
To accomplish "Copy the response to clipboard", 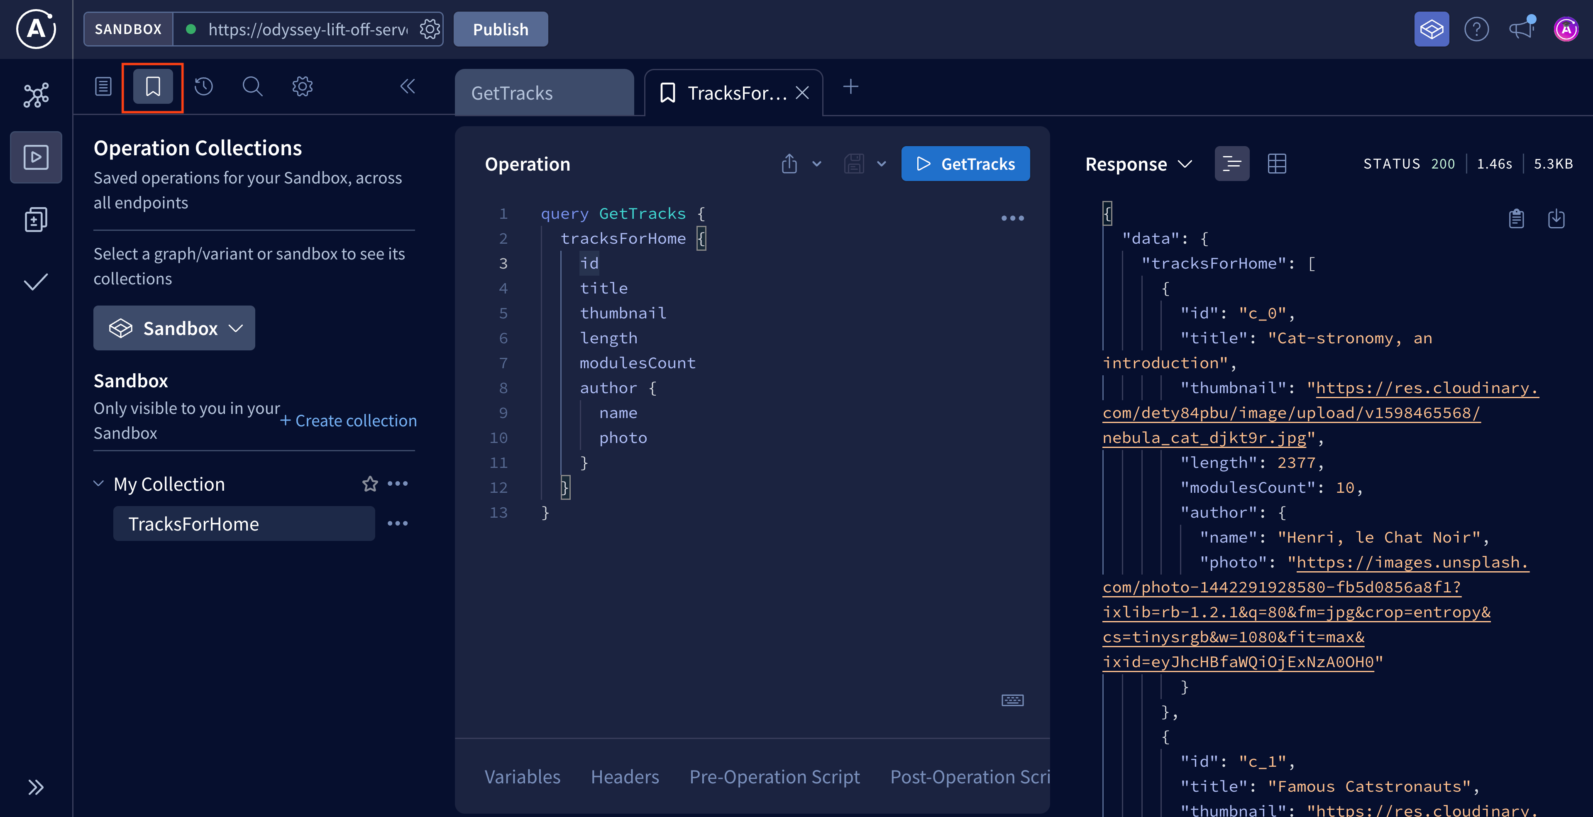I will pos(1516,218).
